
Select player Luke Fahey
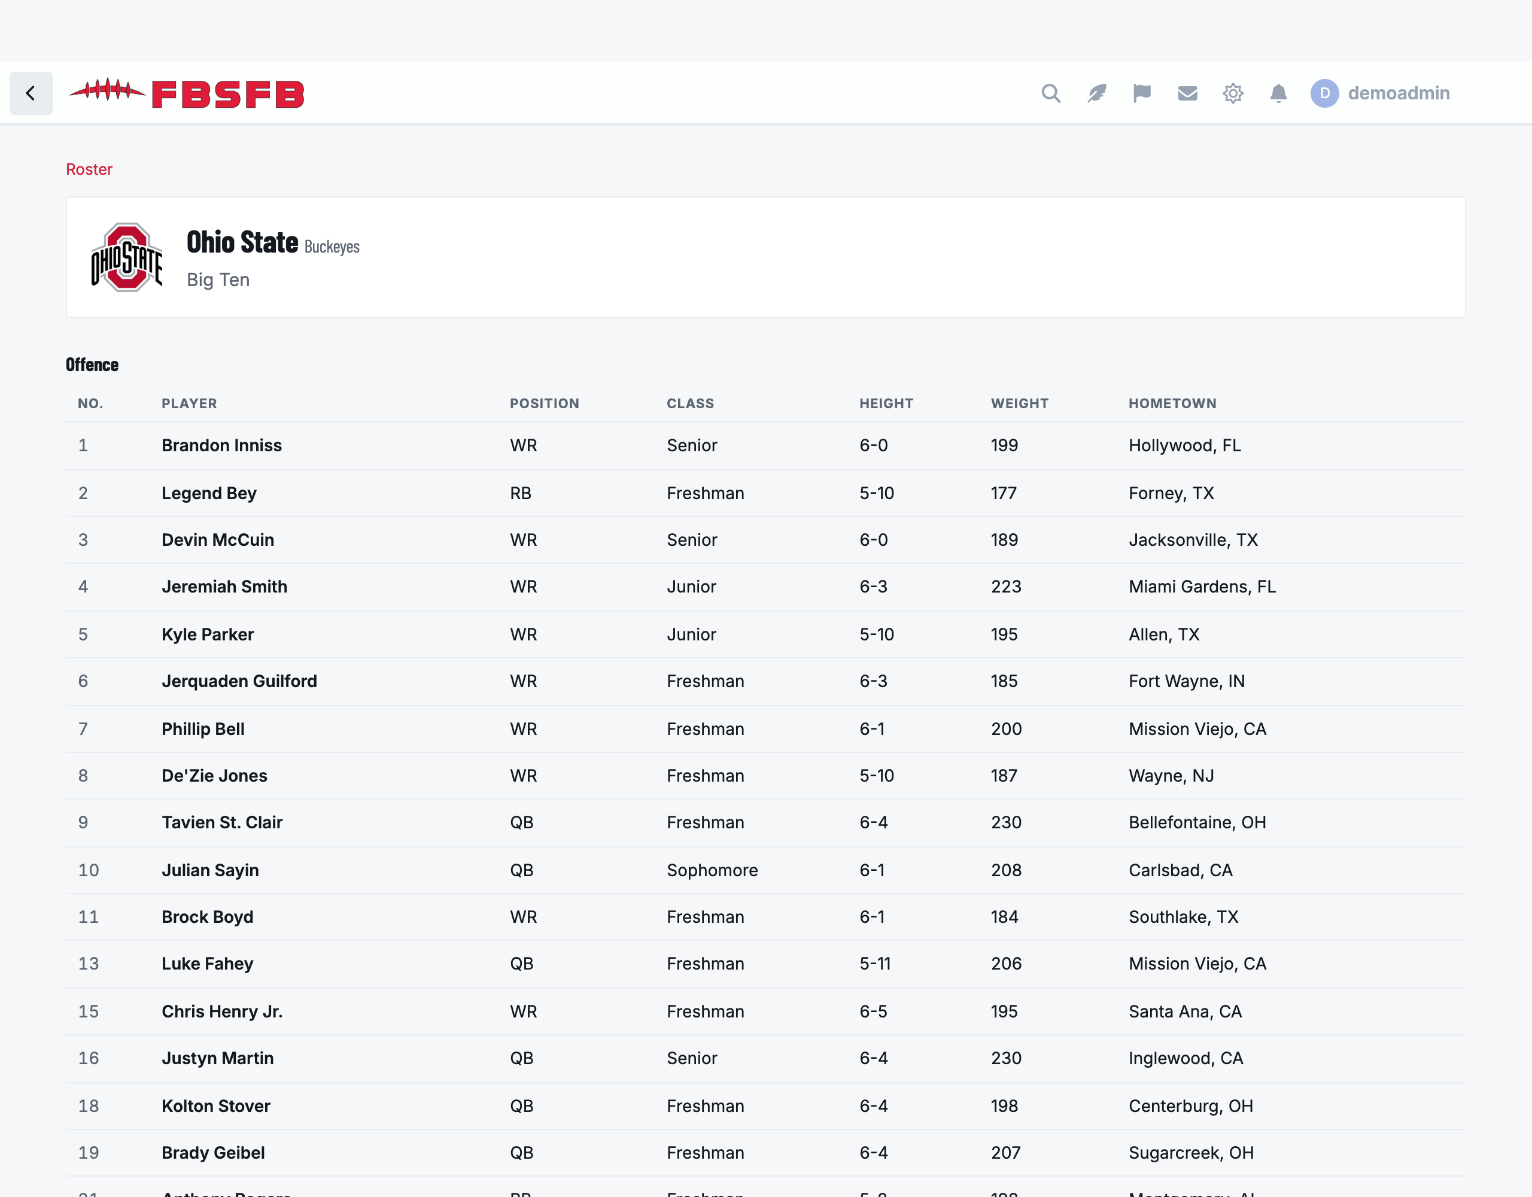[207, 964]
